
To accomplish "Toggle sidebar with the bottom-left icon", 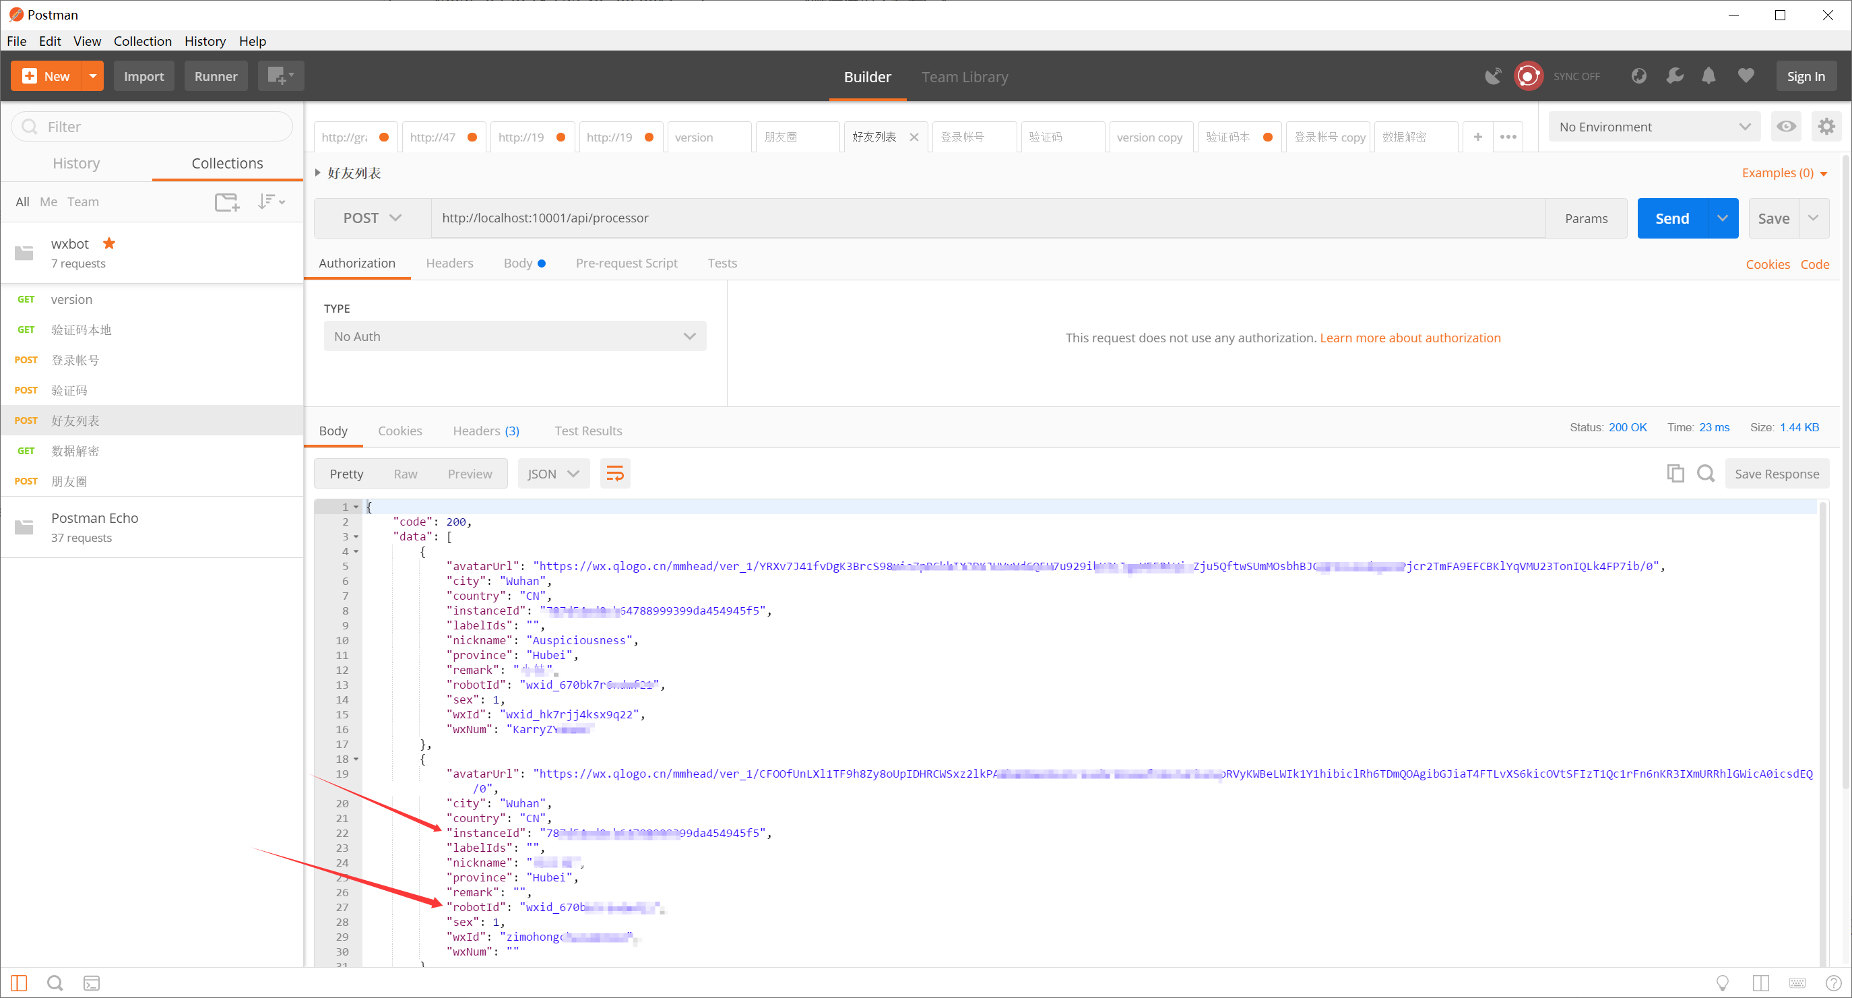I will (x=19, y=983).
